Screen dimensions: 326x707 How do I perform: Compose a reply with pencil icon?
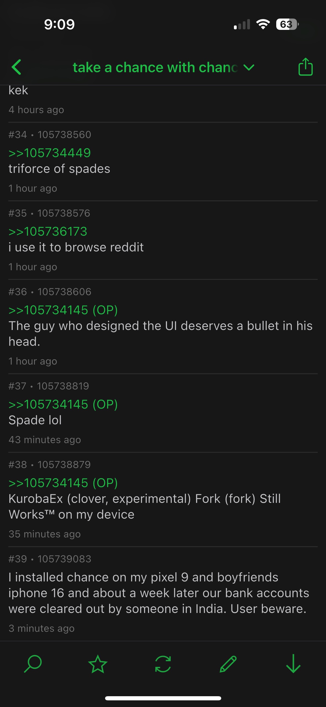pyautogui.click(x=228, y=664)
